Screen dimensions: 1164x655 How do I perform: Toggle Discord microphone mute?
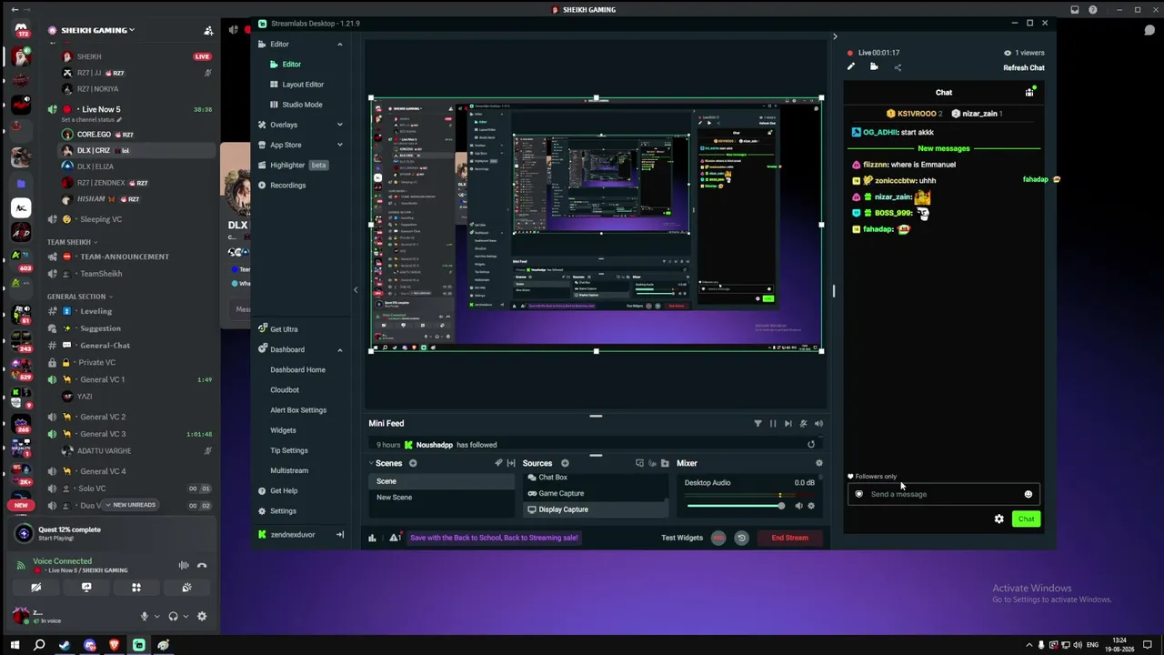pos(144,616)
